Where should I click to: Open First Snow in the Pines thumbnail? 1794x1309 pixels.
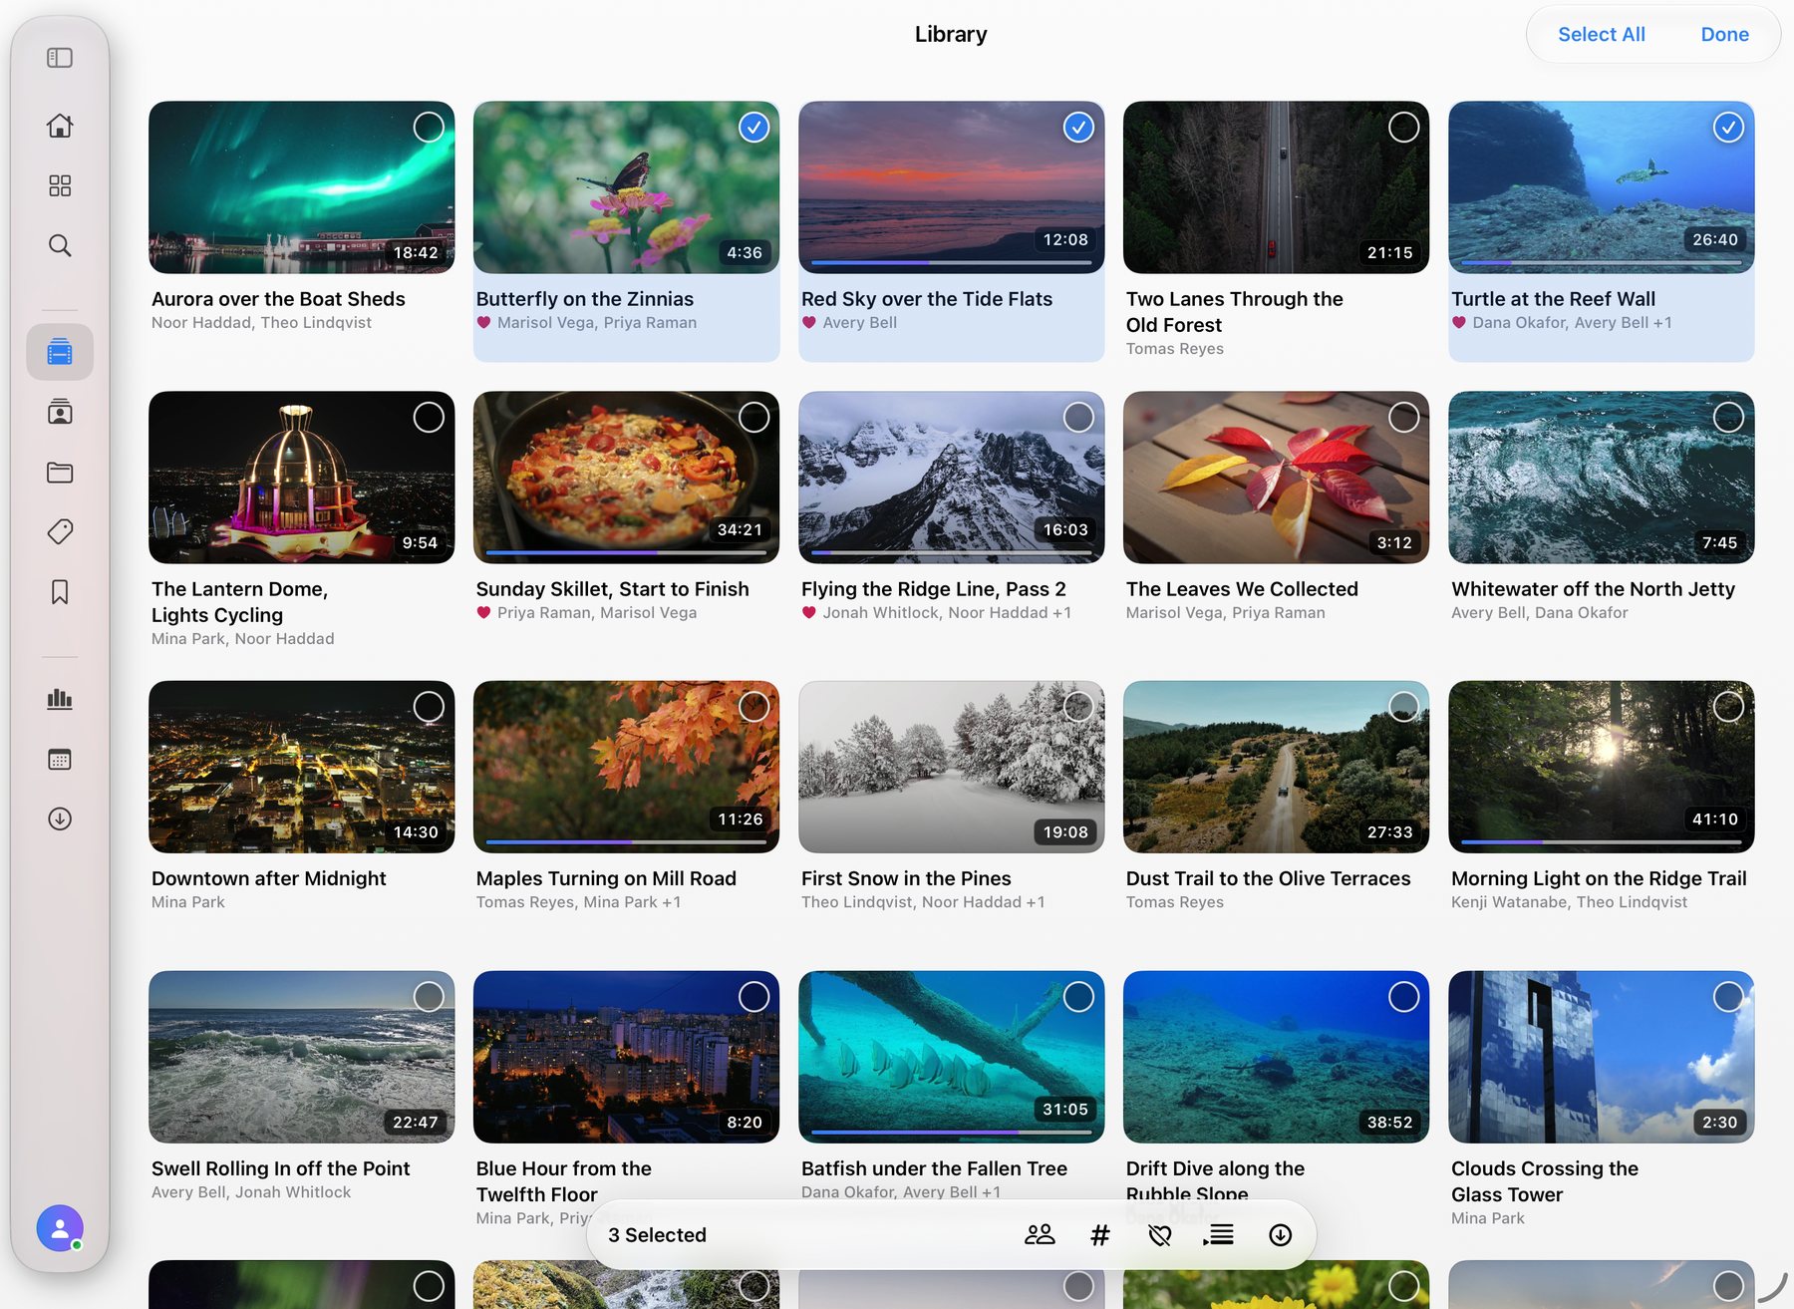[951, 767]
